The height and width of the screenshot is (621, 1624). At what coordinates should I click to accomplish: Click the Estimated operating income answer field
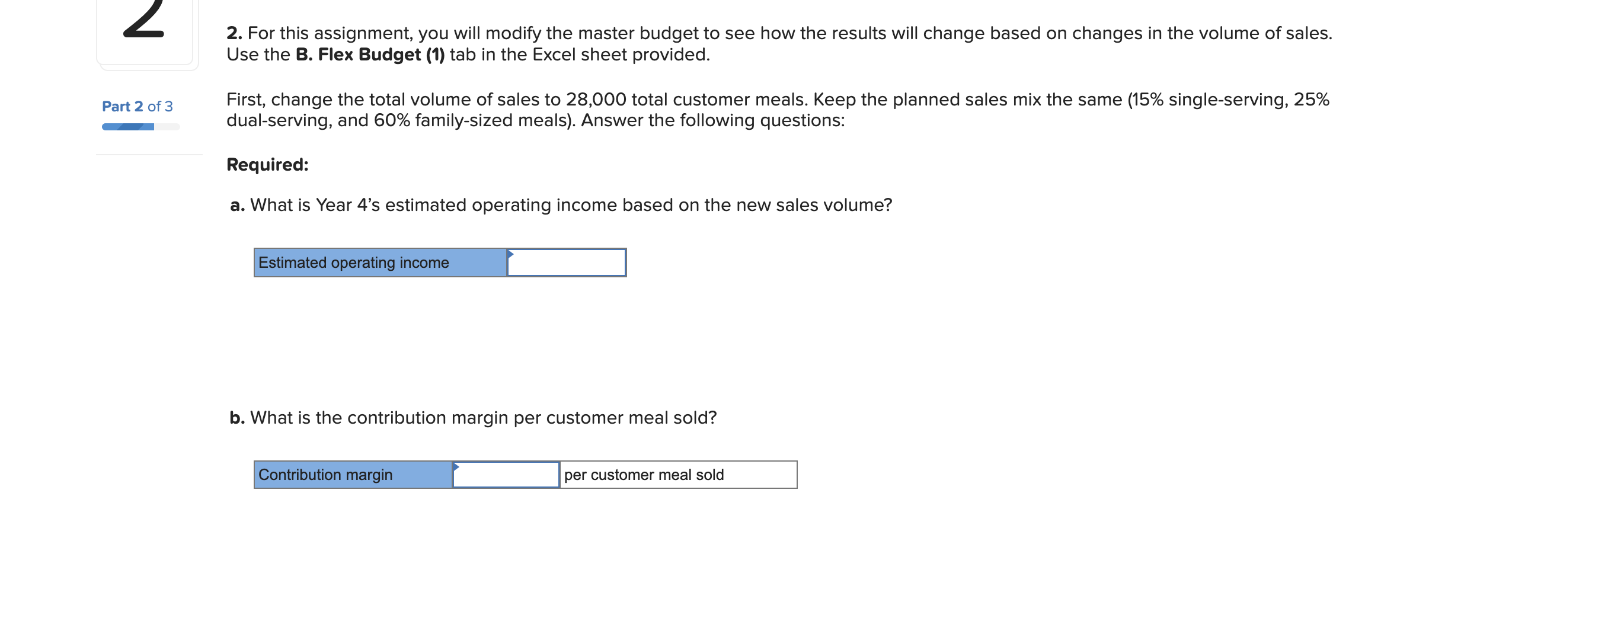click(567, 263)
